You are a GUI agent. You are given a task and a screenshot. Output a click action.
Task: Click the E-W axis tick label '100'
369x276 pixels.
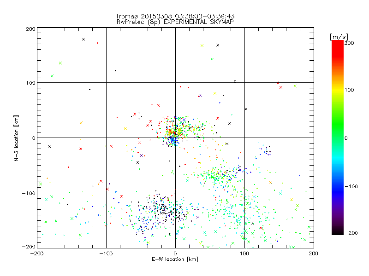(x=244, y=253)
